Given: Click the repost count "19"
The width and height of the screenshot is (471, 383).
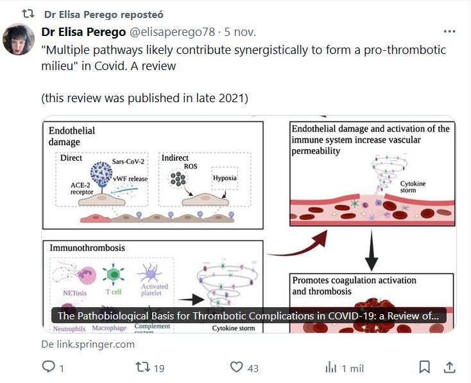Looking at the screenshot, I should pyautogui.click(x=159, y=368).
